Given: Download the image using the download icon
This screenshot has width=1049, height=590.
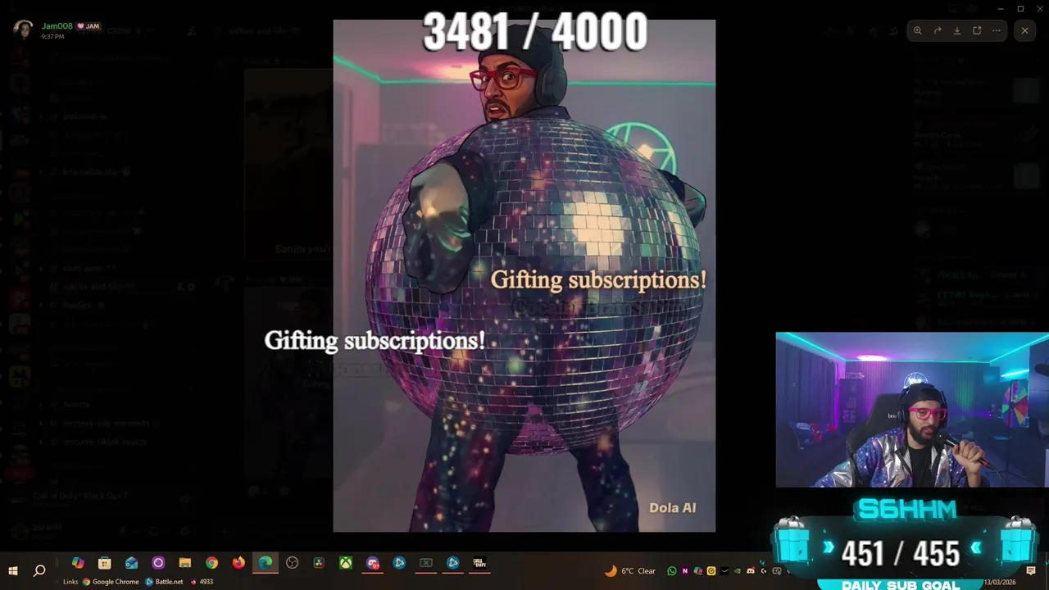Looking at the screenshot, I should click(x=957, y=30).
